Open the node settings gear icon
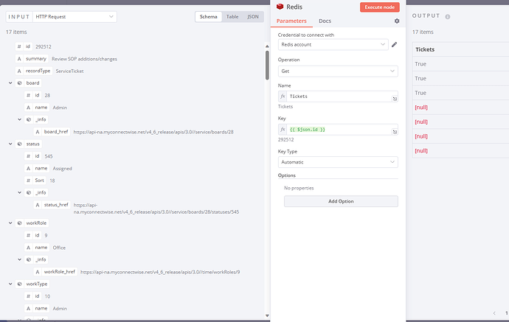The image size is (509, 322). click(x=397, y=21)
